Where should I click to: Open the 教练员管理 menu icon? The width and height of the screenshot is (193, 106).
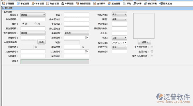(77, 4)
